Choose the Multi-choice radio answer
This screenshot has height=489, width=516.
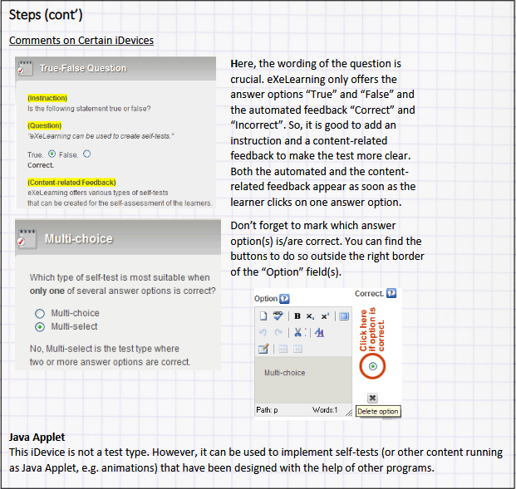[x=39, y=313]
